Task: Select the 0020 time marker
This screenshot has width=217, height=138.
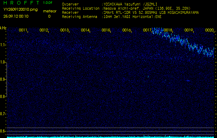Action: tap(209, 30)
